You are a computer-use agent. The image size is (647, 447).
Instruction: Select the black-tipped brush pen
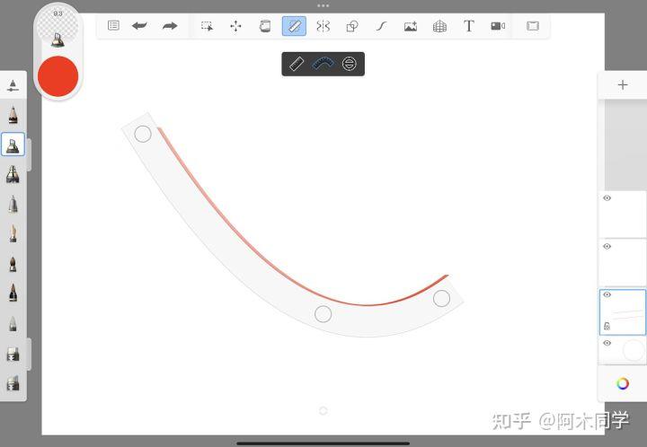[13, 293]
